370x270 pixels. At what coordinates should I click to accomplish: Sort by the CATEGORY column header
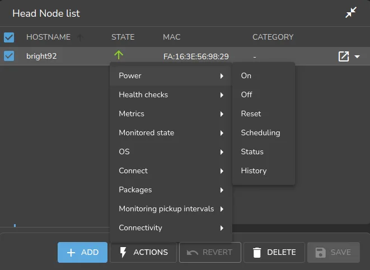click(x=273, y=37)
